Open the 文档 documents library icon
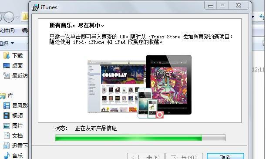 (x=7, y=135)
